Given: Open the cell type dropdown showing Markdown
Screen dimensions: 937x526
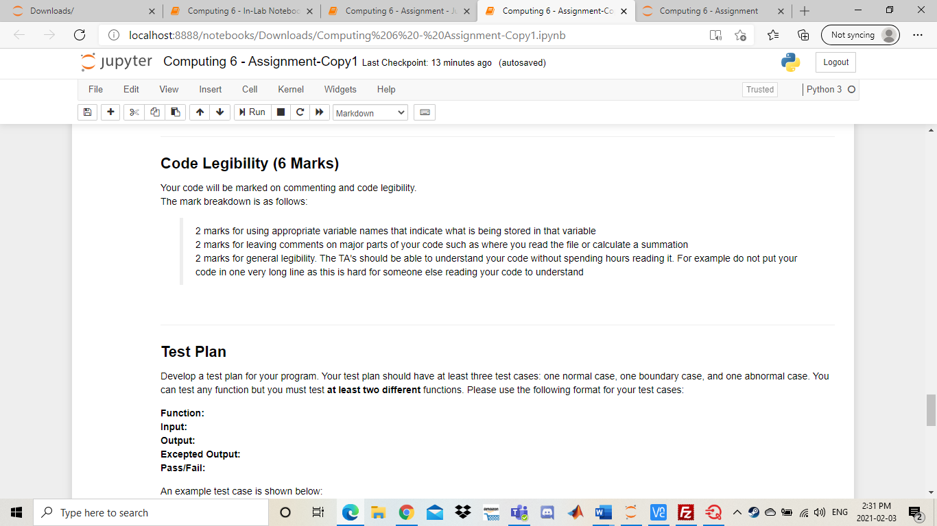Looking at the screenshot, I should coord(370,113).
